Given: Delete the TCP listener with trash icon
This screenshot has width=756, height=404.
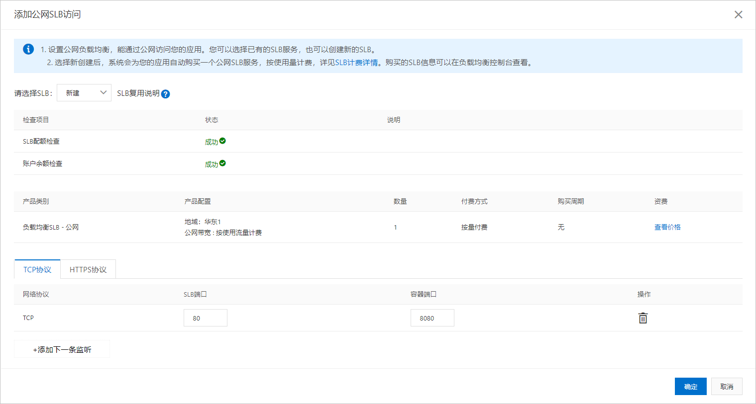Looking at the screenshot, I should [x=643, y=318].
